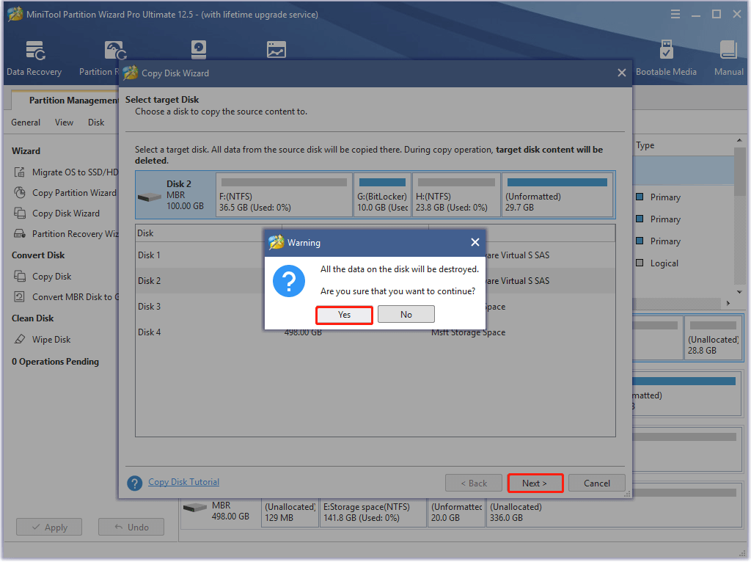Screen dimensions: 751x562
Task: Launch Partition Recovery Wizard from sidebar
Action: coord(76,234)
